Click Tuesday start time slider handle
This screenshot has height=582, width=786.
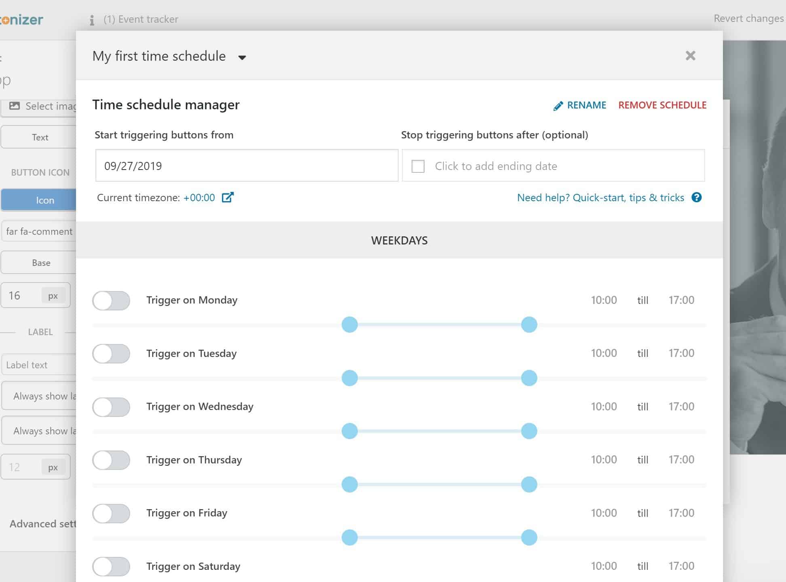350,378
